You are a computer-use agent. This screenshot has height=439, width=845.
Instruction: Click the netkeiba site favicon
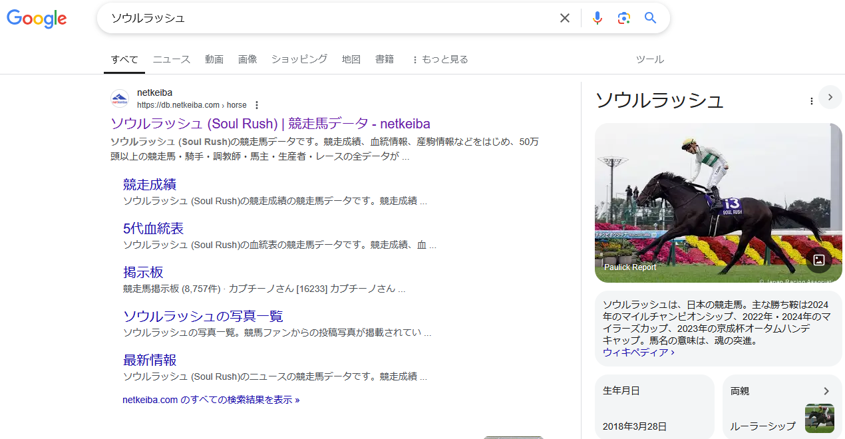pyautogui.click(x=120, y=99)
